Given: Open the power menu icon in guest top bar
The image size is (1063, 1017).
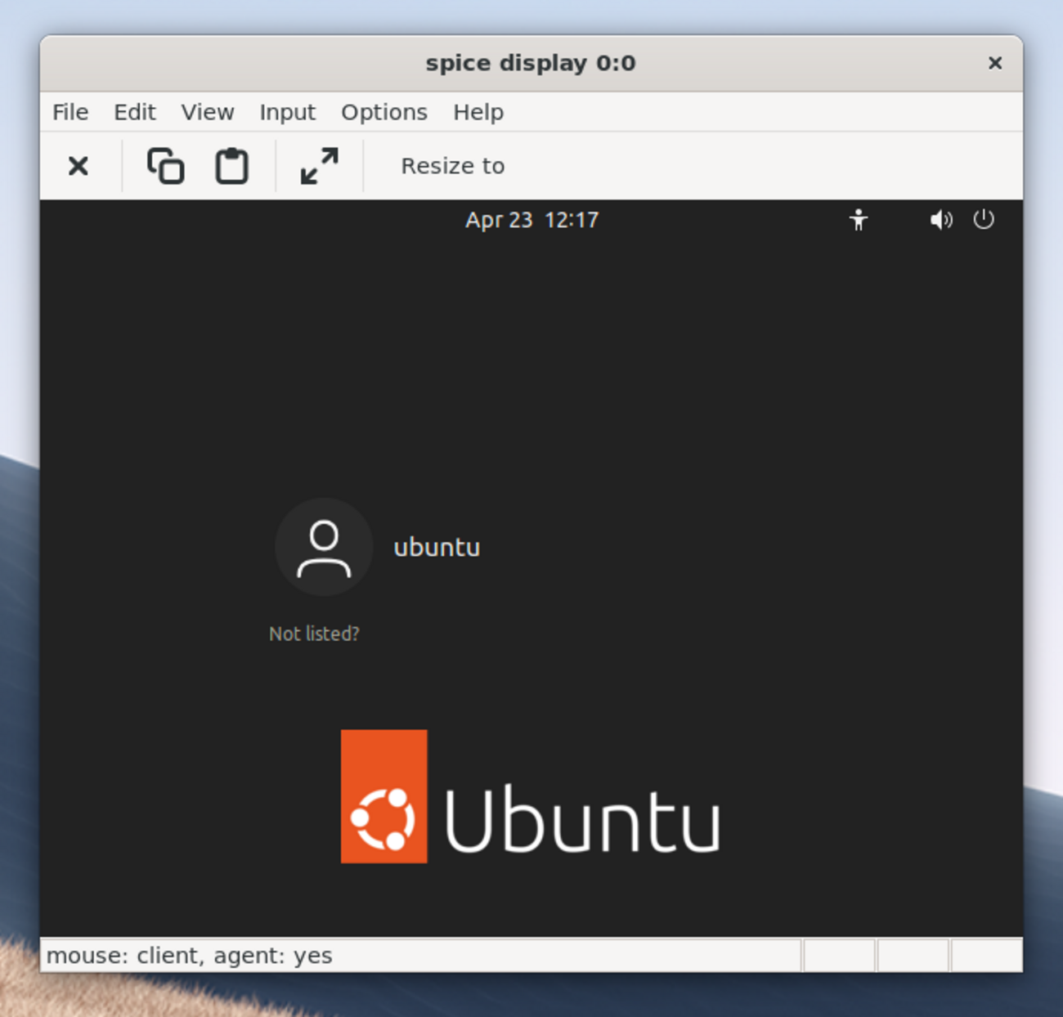Looking at the screenshot, I should pyautogui.click(x=984, y=219).
